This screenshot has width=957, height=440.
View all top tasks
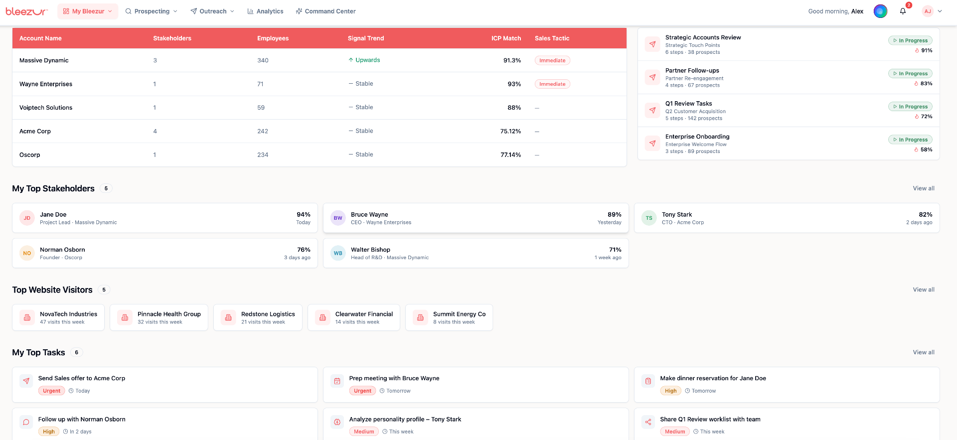pos(924,352)
